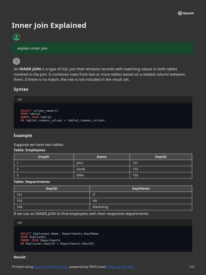The width and height of the screenshot is (206, 275).
Task: Click the INNER JOIN Departments code line
Action: pyautogui.click(x=40, y=240)
